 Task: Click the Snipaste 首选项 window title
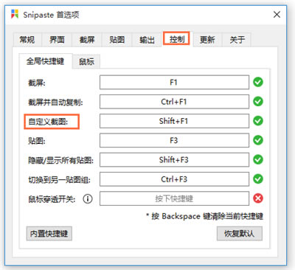[x=51, y=15]
